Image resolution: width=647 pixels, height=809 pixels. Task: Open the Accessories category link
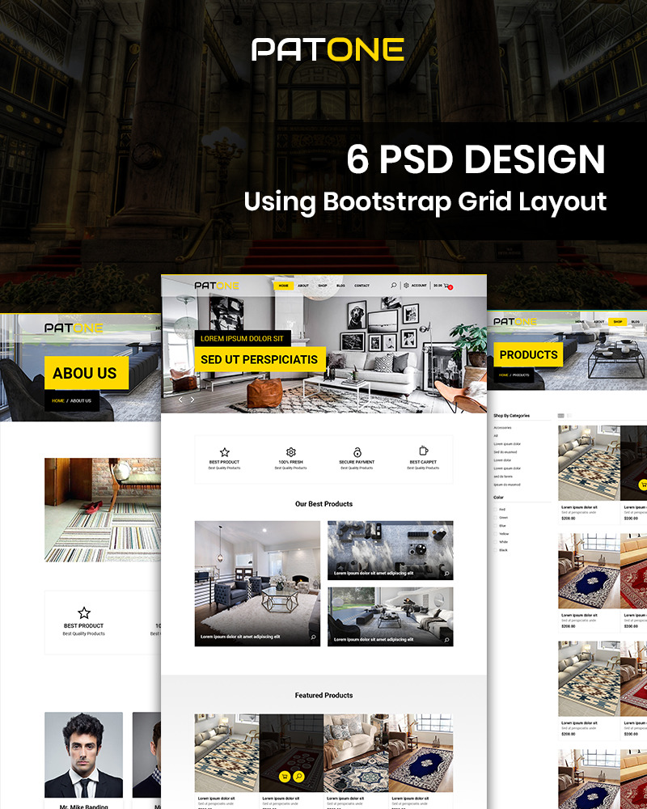point(502,428)
